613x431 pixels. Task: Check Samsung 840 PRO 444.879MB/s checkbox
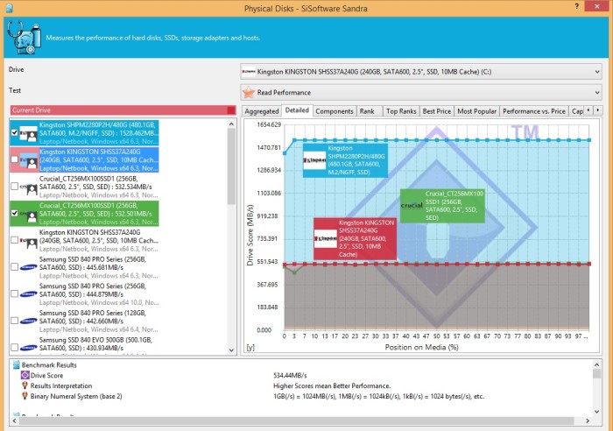(15, 293)
